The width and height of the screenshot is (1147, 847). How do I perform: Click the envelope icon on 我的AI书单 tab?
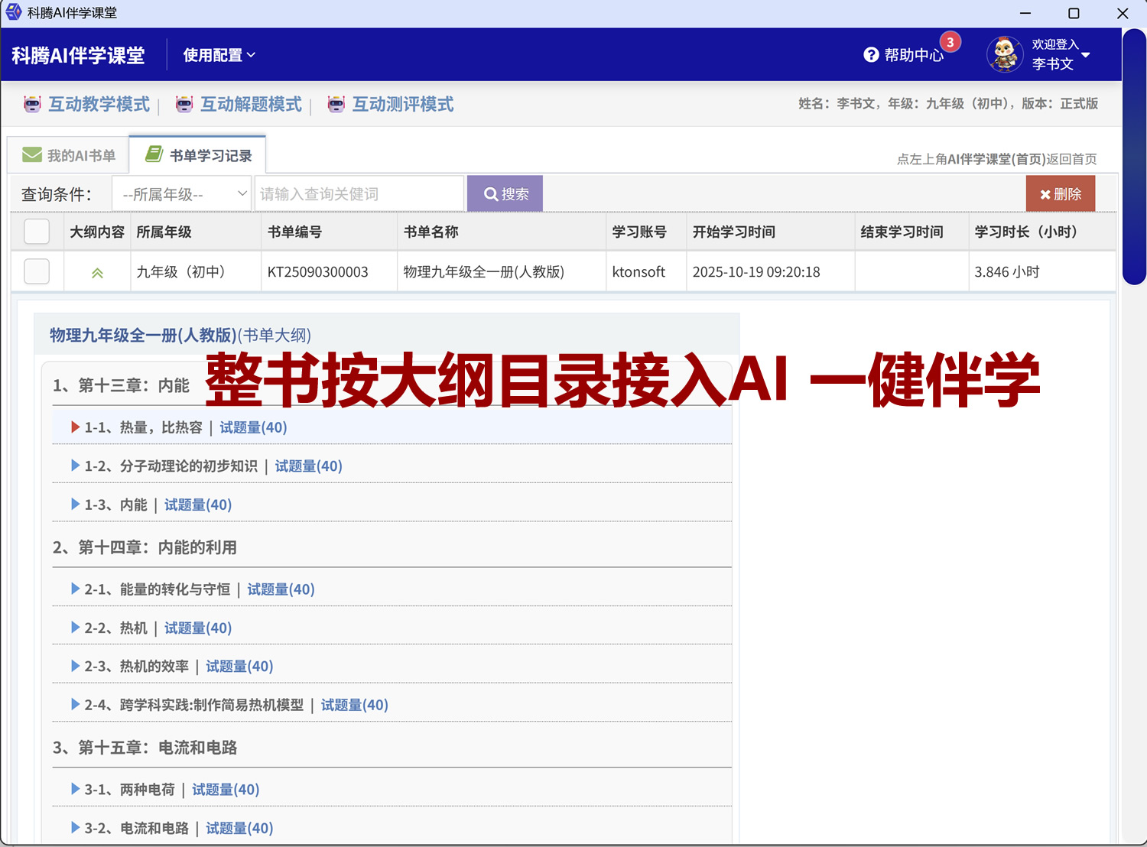click(31, 154)
